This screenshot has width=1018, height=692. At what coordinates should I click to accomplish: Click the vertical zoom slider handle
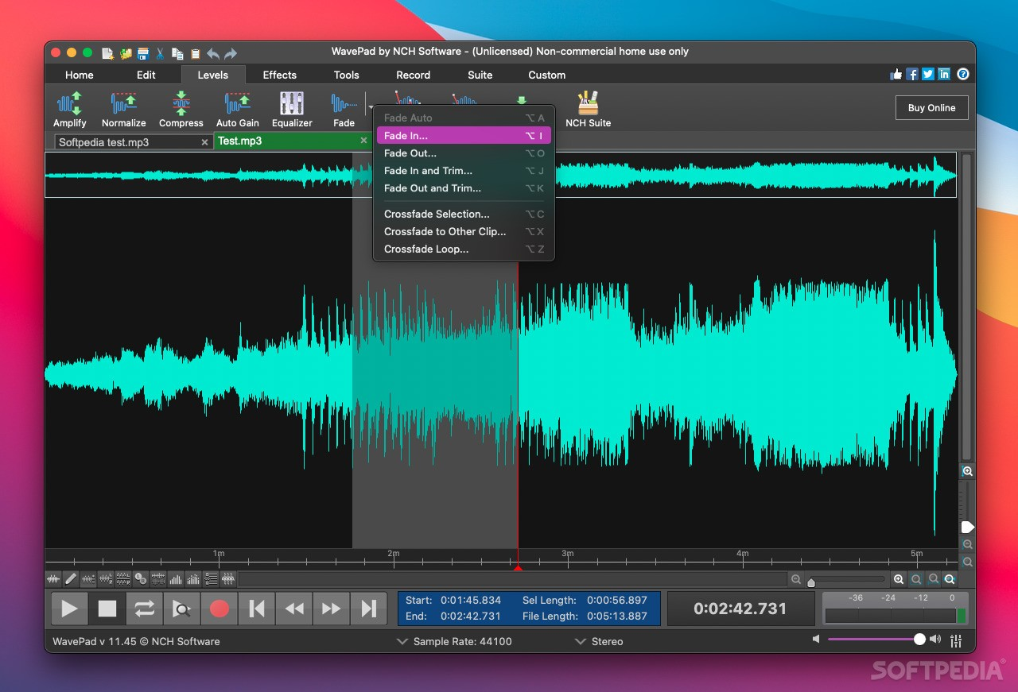pos(967,528)
